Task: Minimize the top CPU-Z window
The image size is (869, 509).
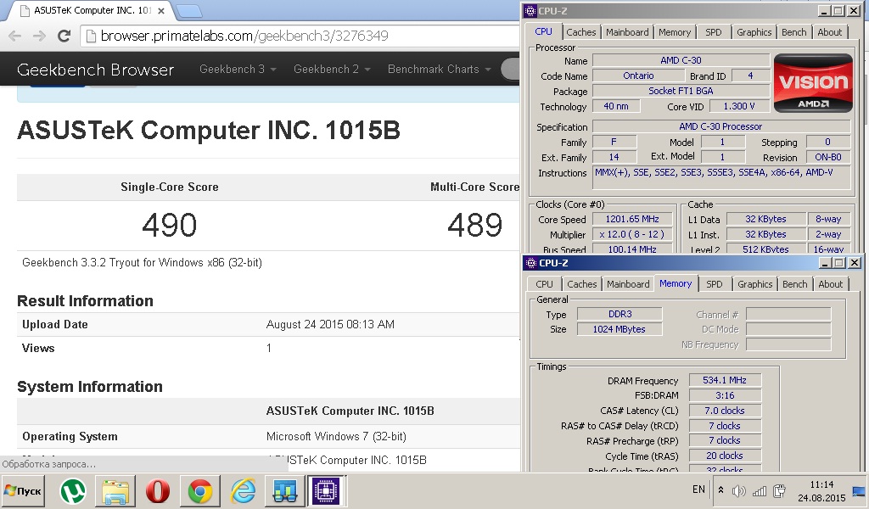Action: [824, 10]
